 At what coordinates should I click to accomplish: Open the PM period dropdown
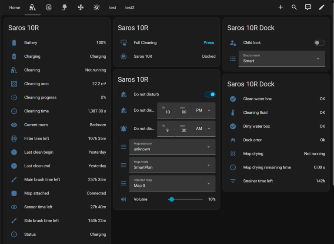203,110
